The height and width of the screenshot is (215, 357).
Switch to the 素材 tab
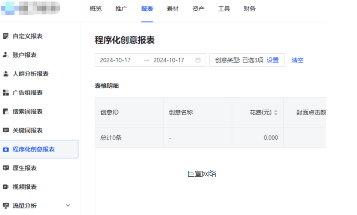click(172, 9)
